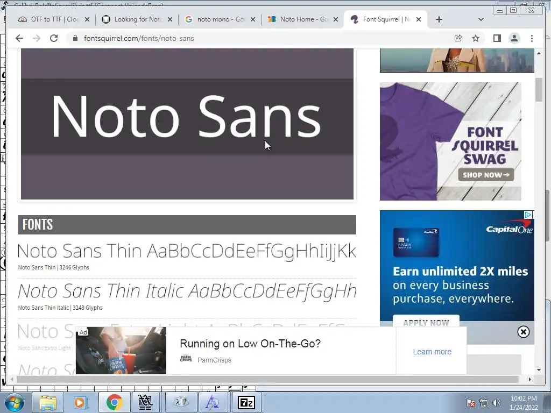Click the scroll down arrow
The height and width of the screenshot is (413, 551).
[x=539, y=370]
